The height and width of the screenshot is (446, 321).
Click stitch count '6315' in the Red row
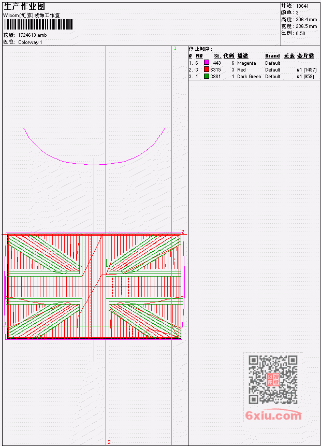[215, 70]
